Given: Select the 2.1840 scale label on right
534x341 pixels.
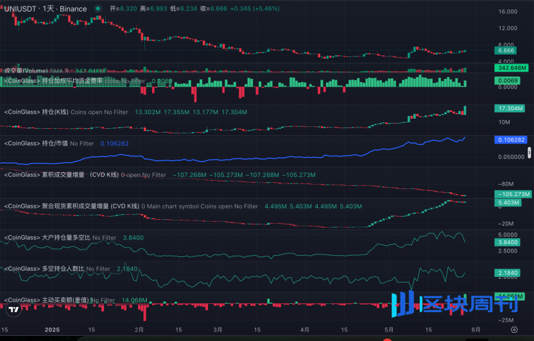Looking at the screenshot, I should [508, 272].
